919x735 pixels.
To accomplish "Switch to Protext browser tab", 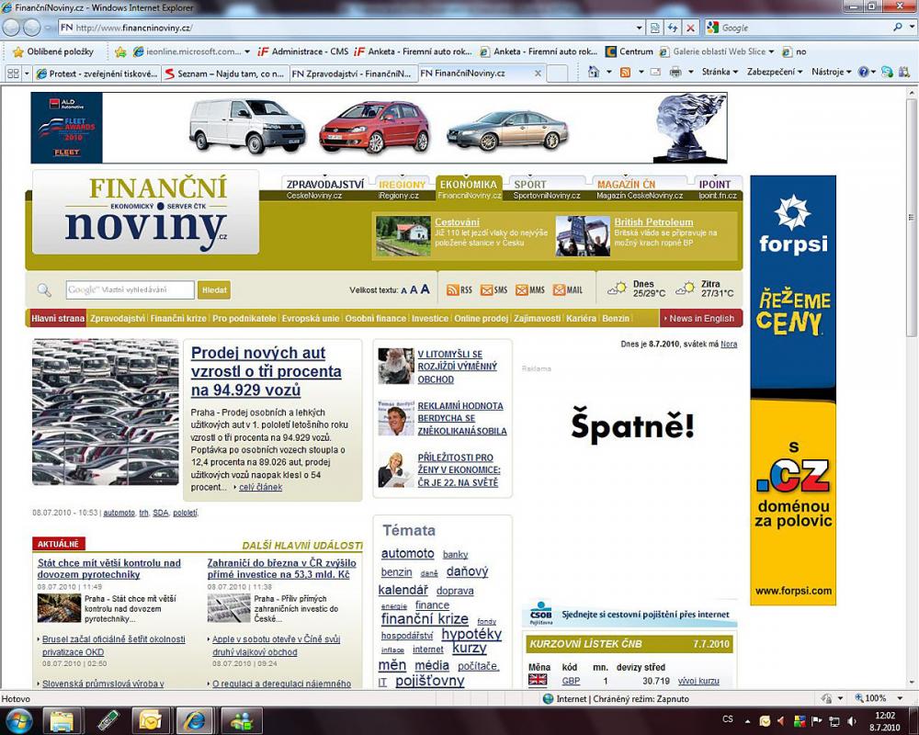I will [x=96, y=73].
